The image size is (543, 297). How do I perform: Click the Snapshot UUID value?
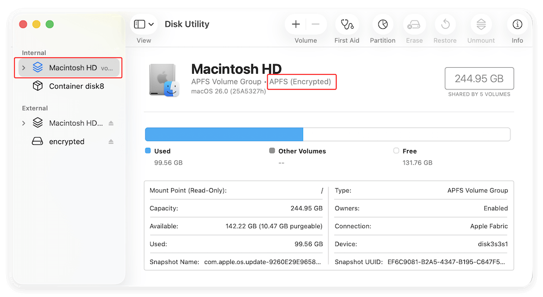coord(446,262)
